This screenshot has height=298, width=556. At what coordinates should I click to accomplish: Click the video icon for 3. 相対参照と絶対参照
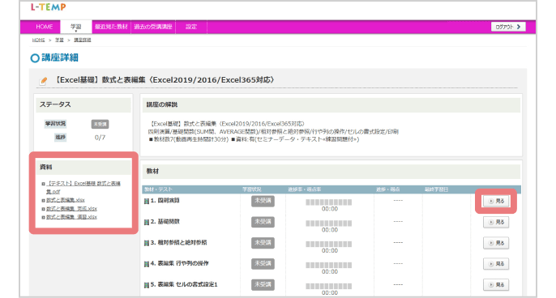pyautogui.click(x=146, y=243)
